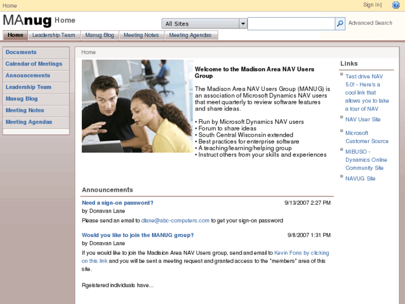This screenshot has height=304, width=405.
Task: Select Leadership Team in the sidebar
Action: [36, 88]
